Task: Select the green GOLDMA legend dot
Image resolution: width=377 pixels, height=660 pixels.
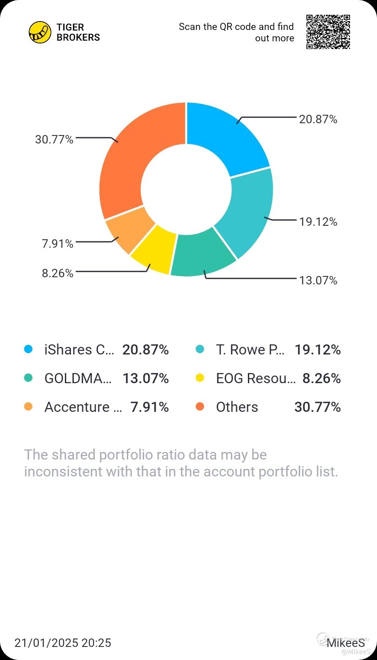Action: click(x=28, y=378)
